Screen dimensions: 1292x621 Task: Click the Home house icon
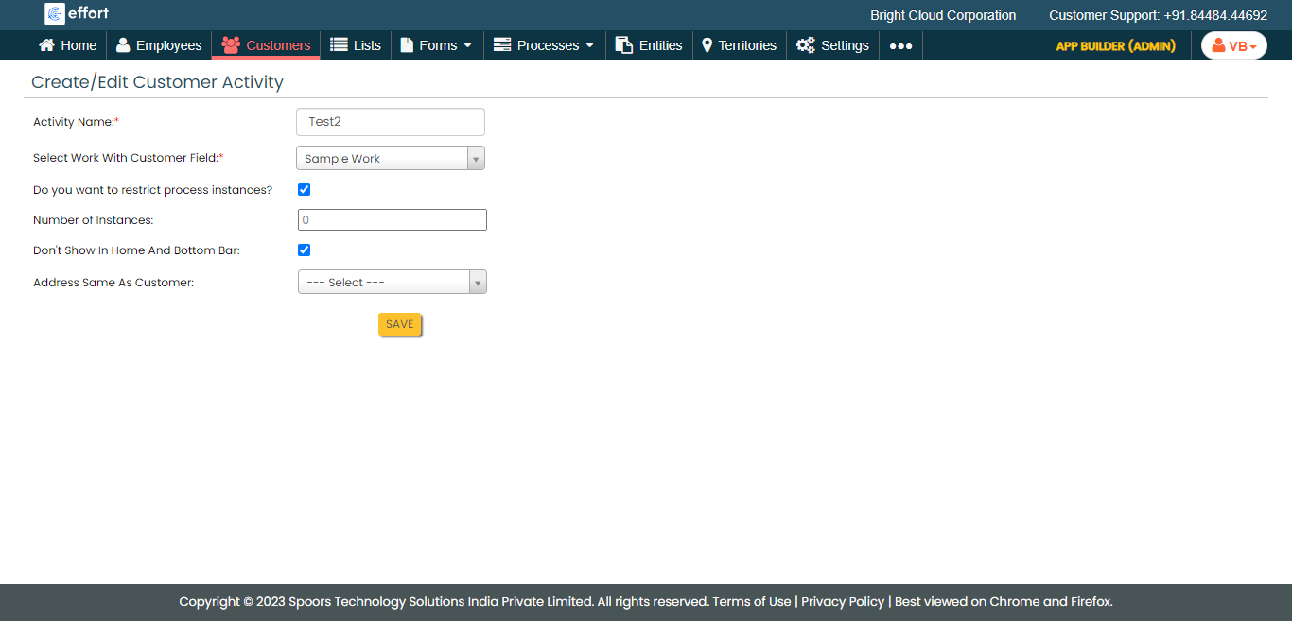pos(46,45)
